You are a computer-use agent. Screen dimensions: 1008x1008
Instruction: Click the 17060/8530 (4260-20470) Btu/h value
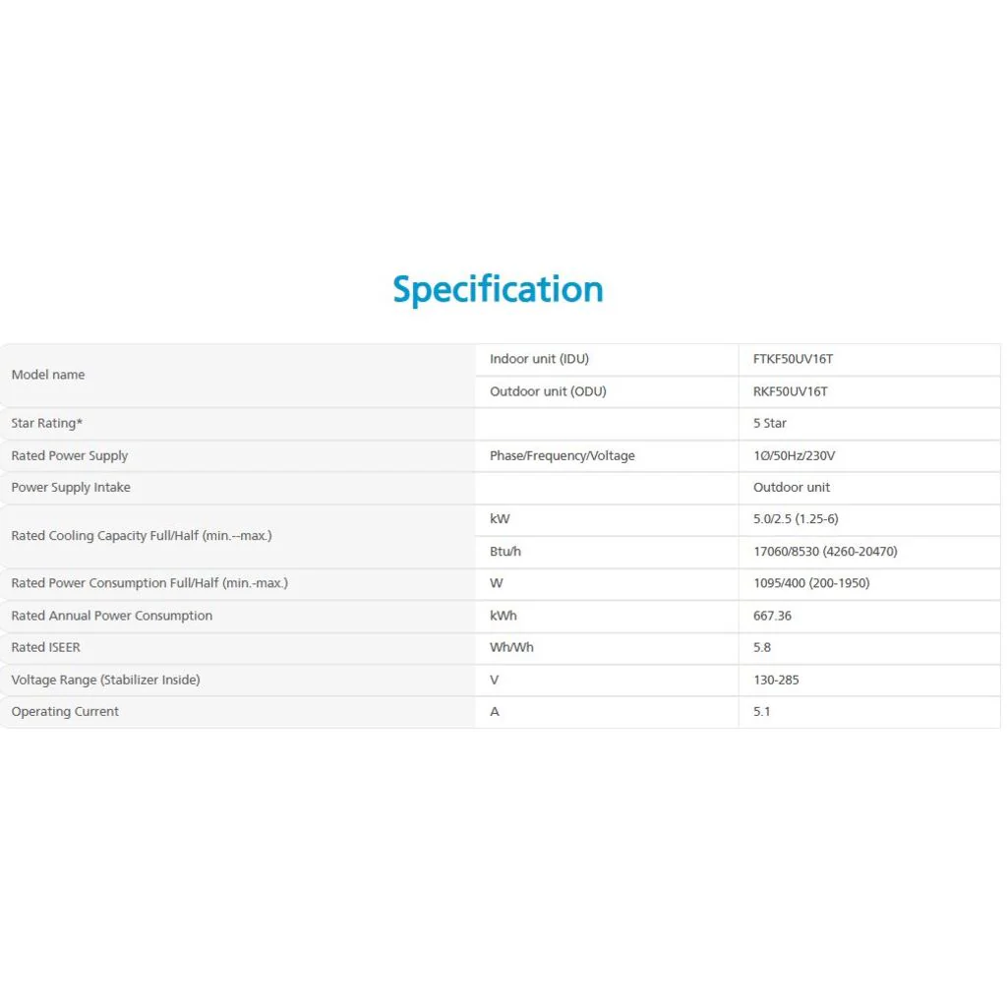point(825,552)
